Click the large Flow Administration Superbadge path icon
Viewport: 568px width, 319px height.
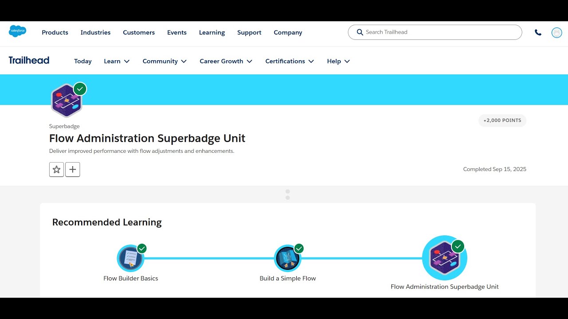point(445,258)
